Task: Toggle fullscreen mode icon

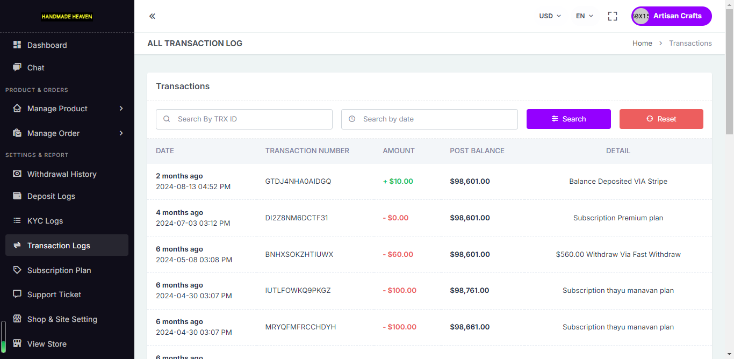Action: (613, 16)
